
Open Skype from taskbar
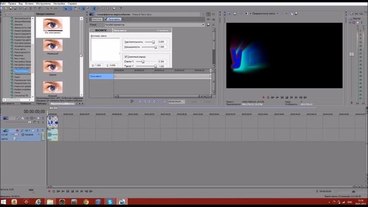coord(110,202)
